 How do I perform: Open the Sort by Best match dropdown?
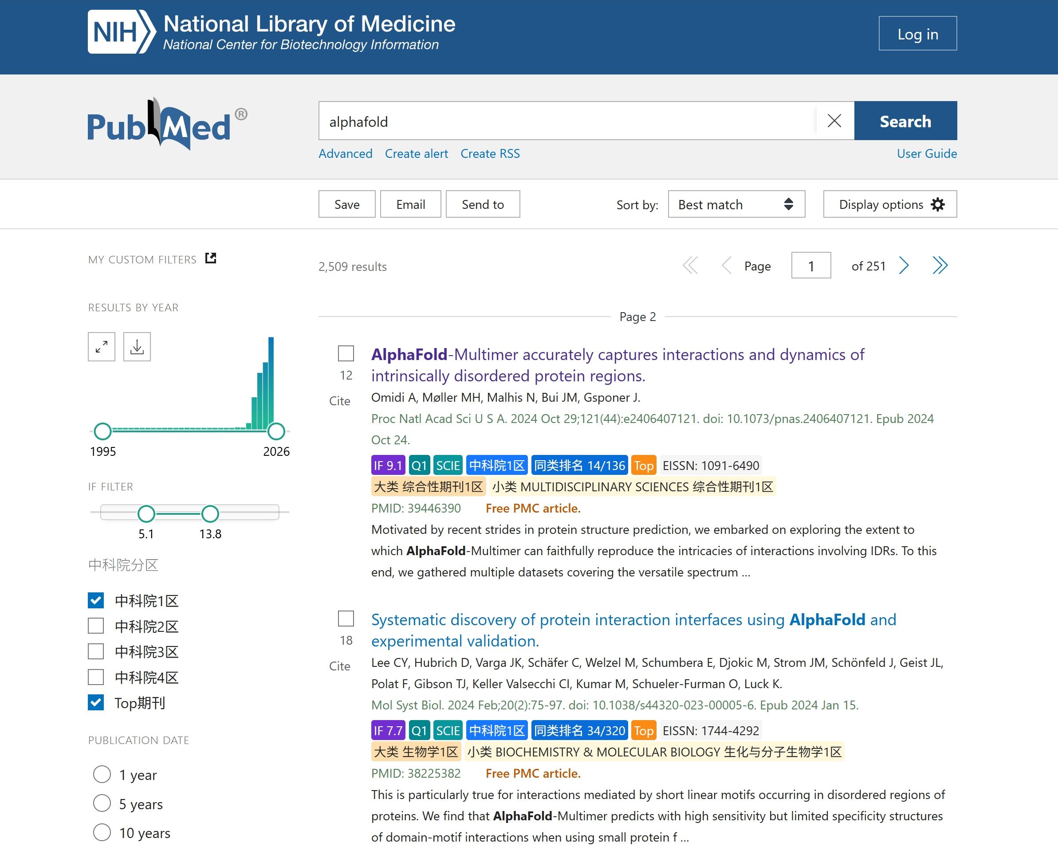[x=736, y=204]
